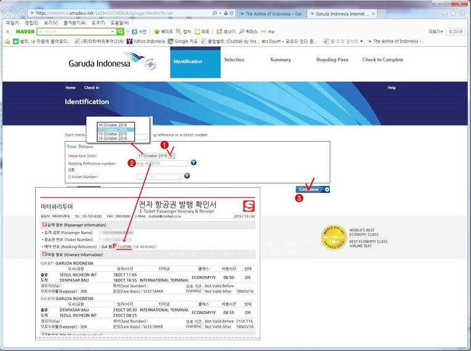Expand the 웹 조각 갤러리 favorites dropdown
Viewport: 471px width, 351px height.
pos(361,41)
